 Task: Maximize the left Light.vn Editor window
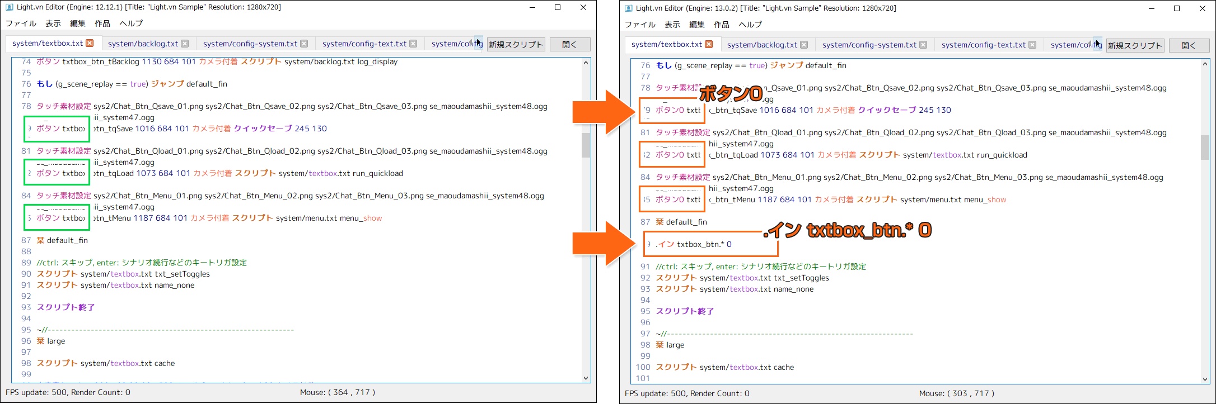click(x=558, y=7)
